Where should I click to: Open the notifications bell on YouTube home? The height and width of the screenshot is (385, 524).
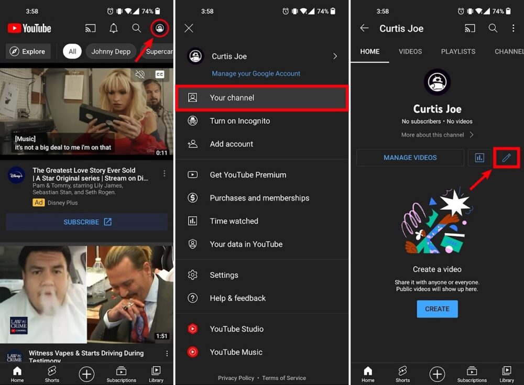point(113,28)
